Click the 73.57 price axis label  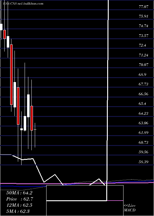(x=144, y=36)
